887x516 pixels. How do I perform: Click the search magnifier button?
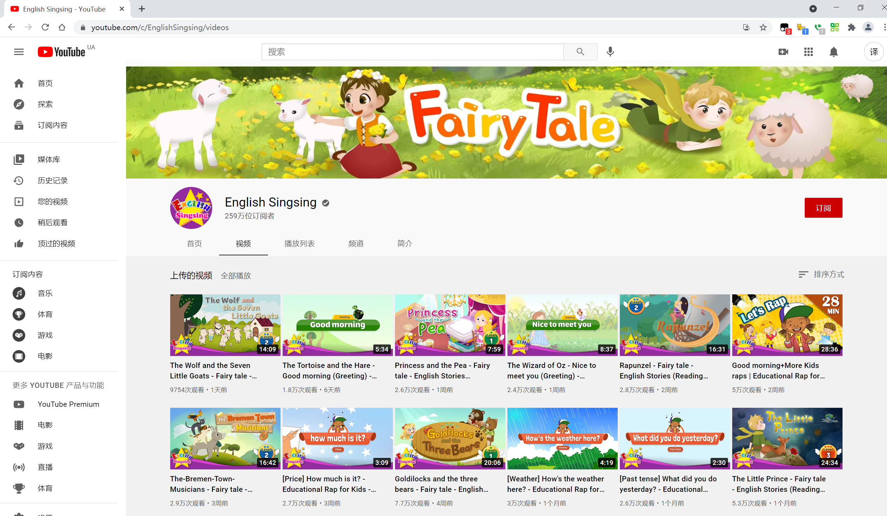click(580, 52)
